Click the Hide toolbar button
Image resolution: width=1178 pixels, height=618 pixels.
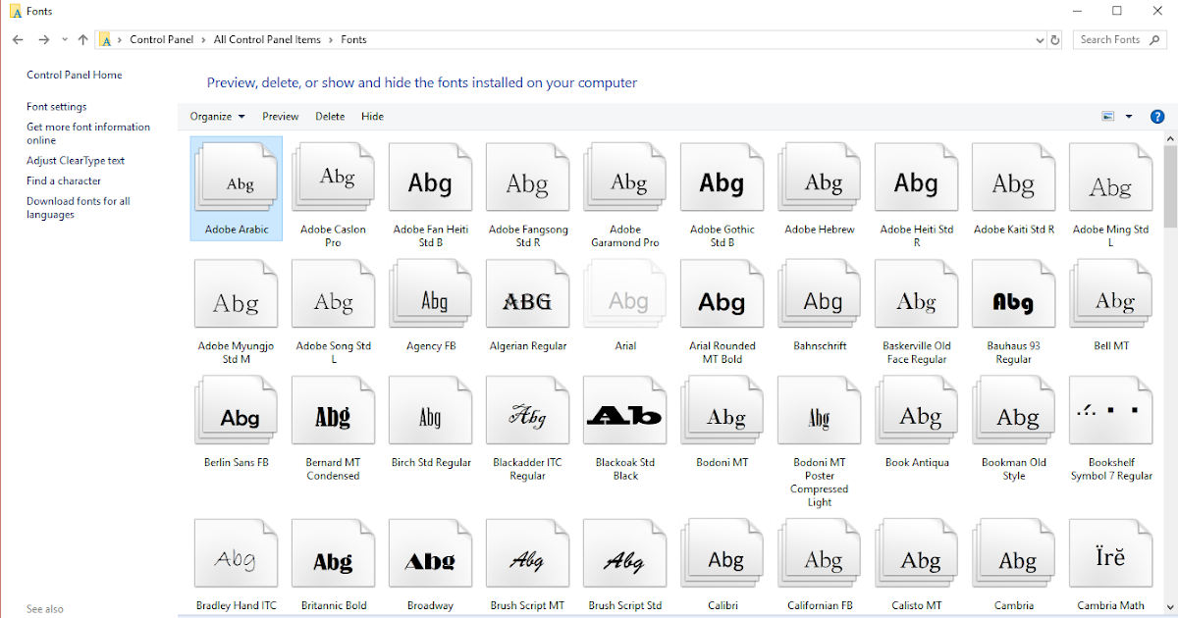pyautogui.click(x=372, y=116)
